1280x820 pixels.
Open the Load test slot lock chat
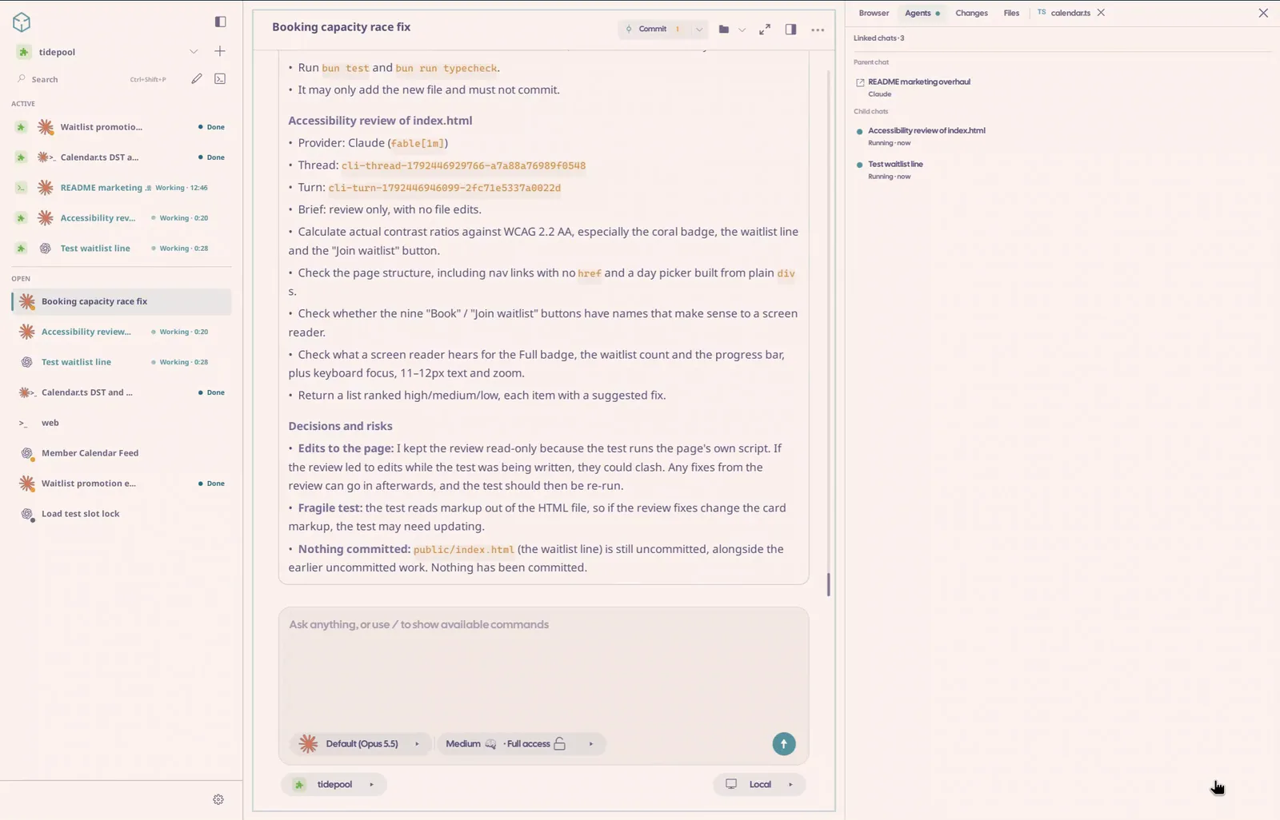click(122, 514)
